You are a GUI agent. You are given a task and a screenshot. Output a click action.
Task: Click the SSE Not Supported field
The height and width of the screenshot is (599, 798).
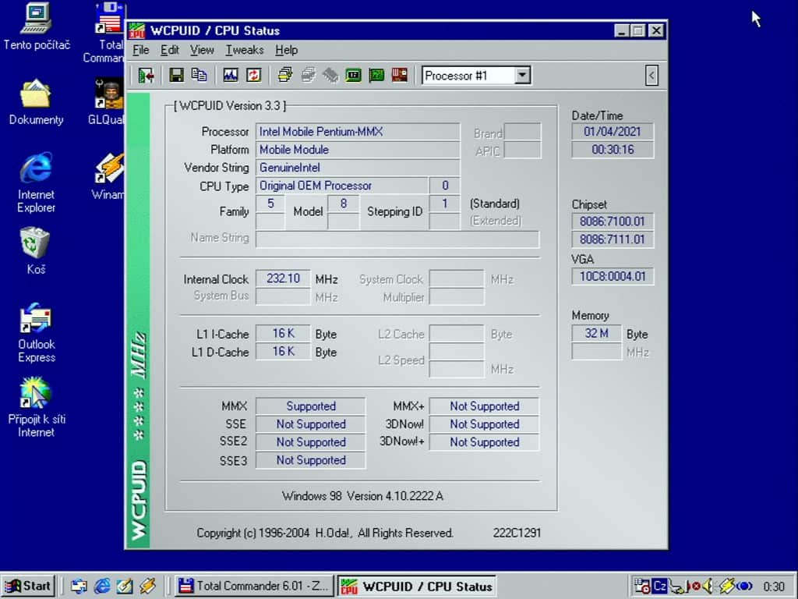(x=310, y=424)
